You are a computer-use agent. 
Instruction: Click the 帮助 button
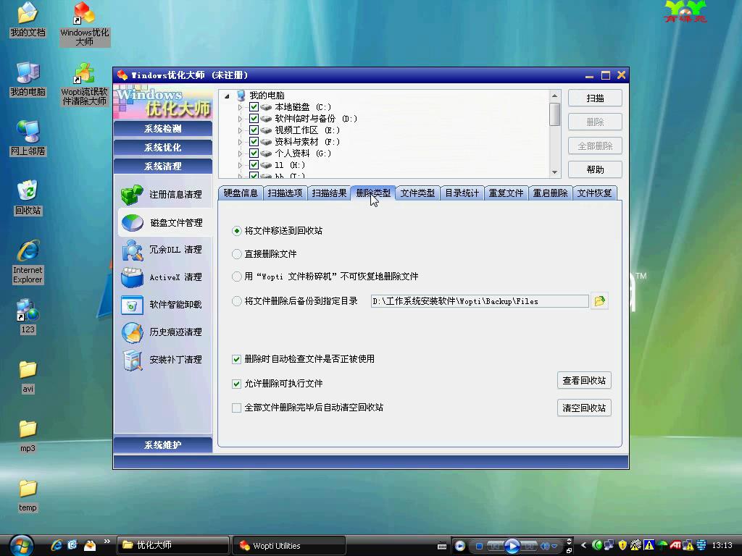tap(595, 169)
